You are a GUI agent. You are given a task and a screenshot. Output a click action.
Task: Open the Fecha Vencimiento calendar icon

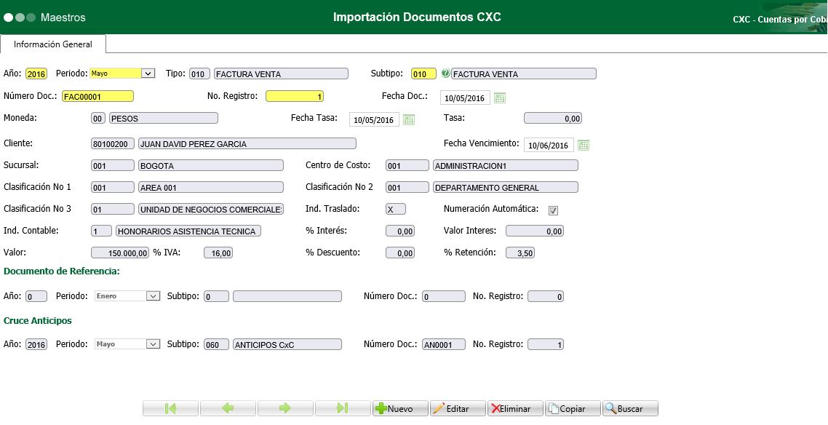coord(584,146)
